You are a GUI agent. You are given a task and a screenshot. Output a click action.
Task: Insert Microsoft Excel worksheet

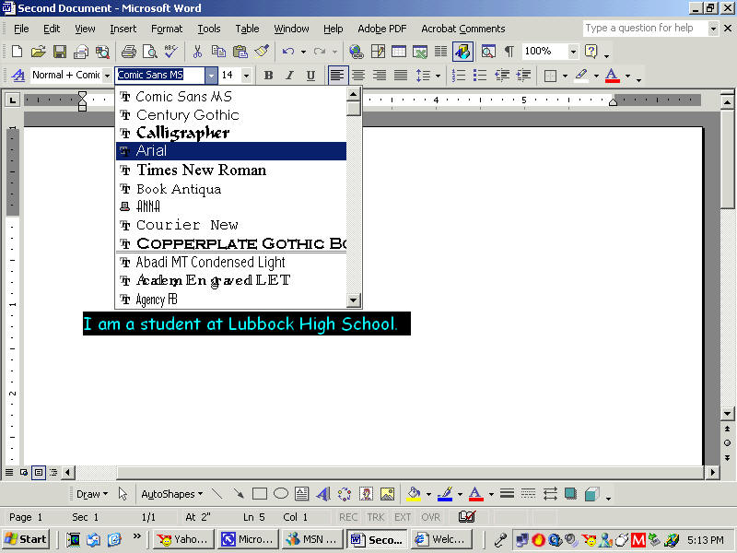coord(420,52)
